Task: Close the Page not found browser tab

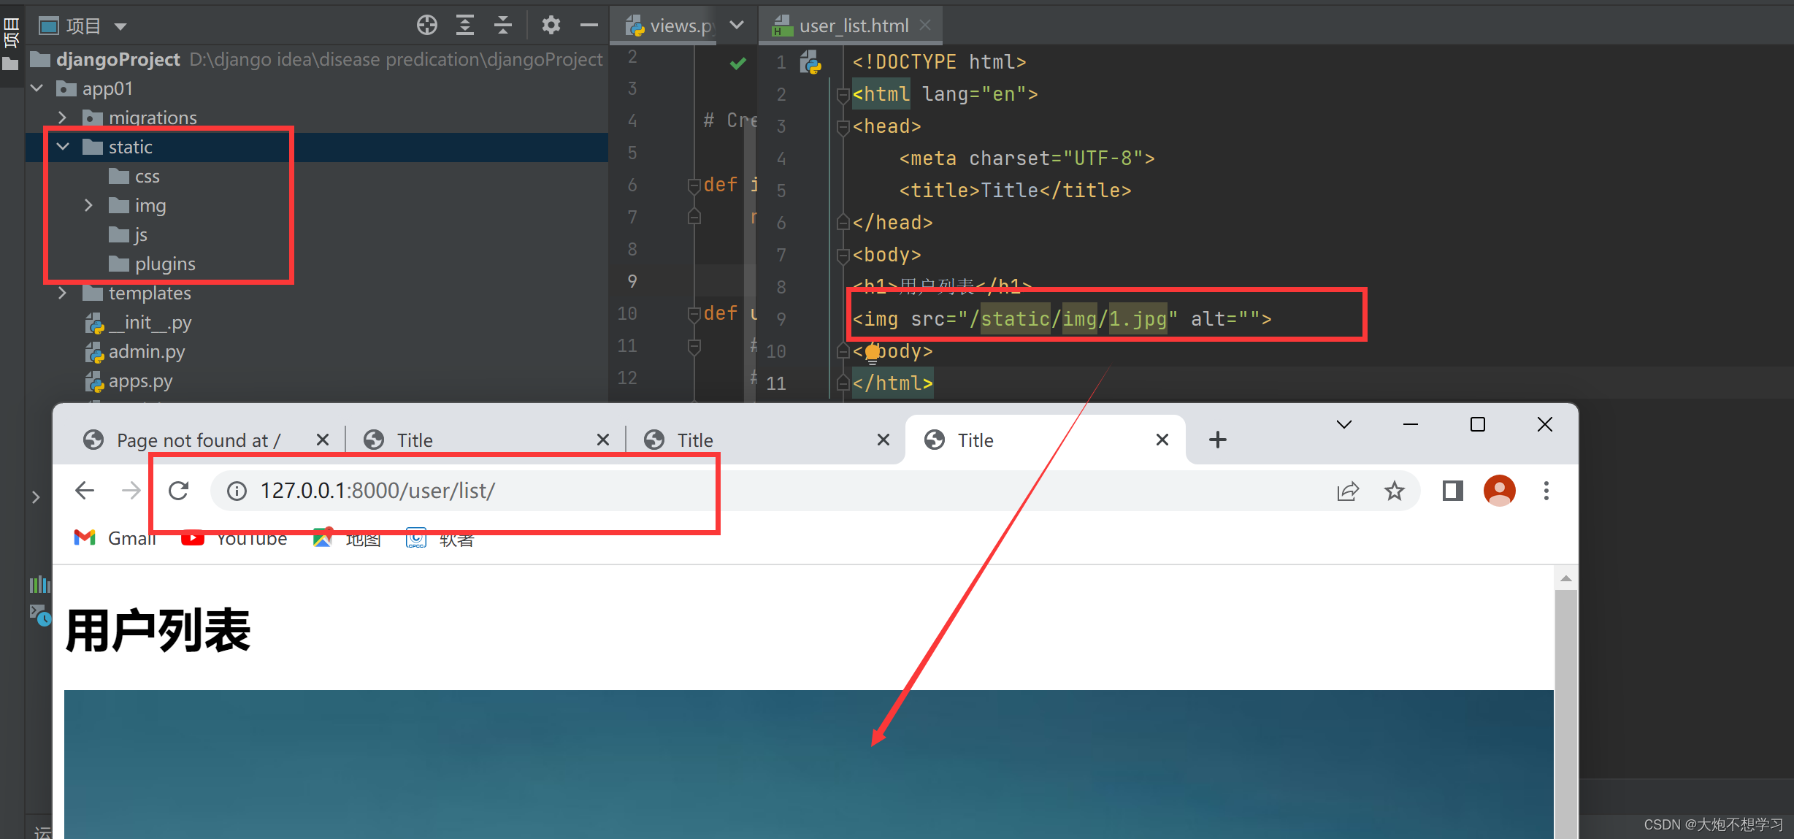Action: pyautogui.click(x=323, y=440)
